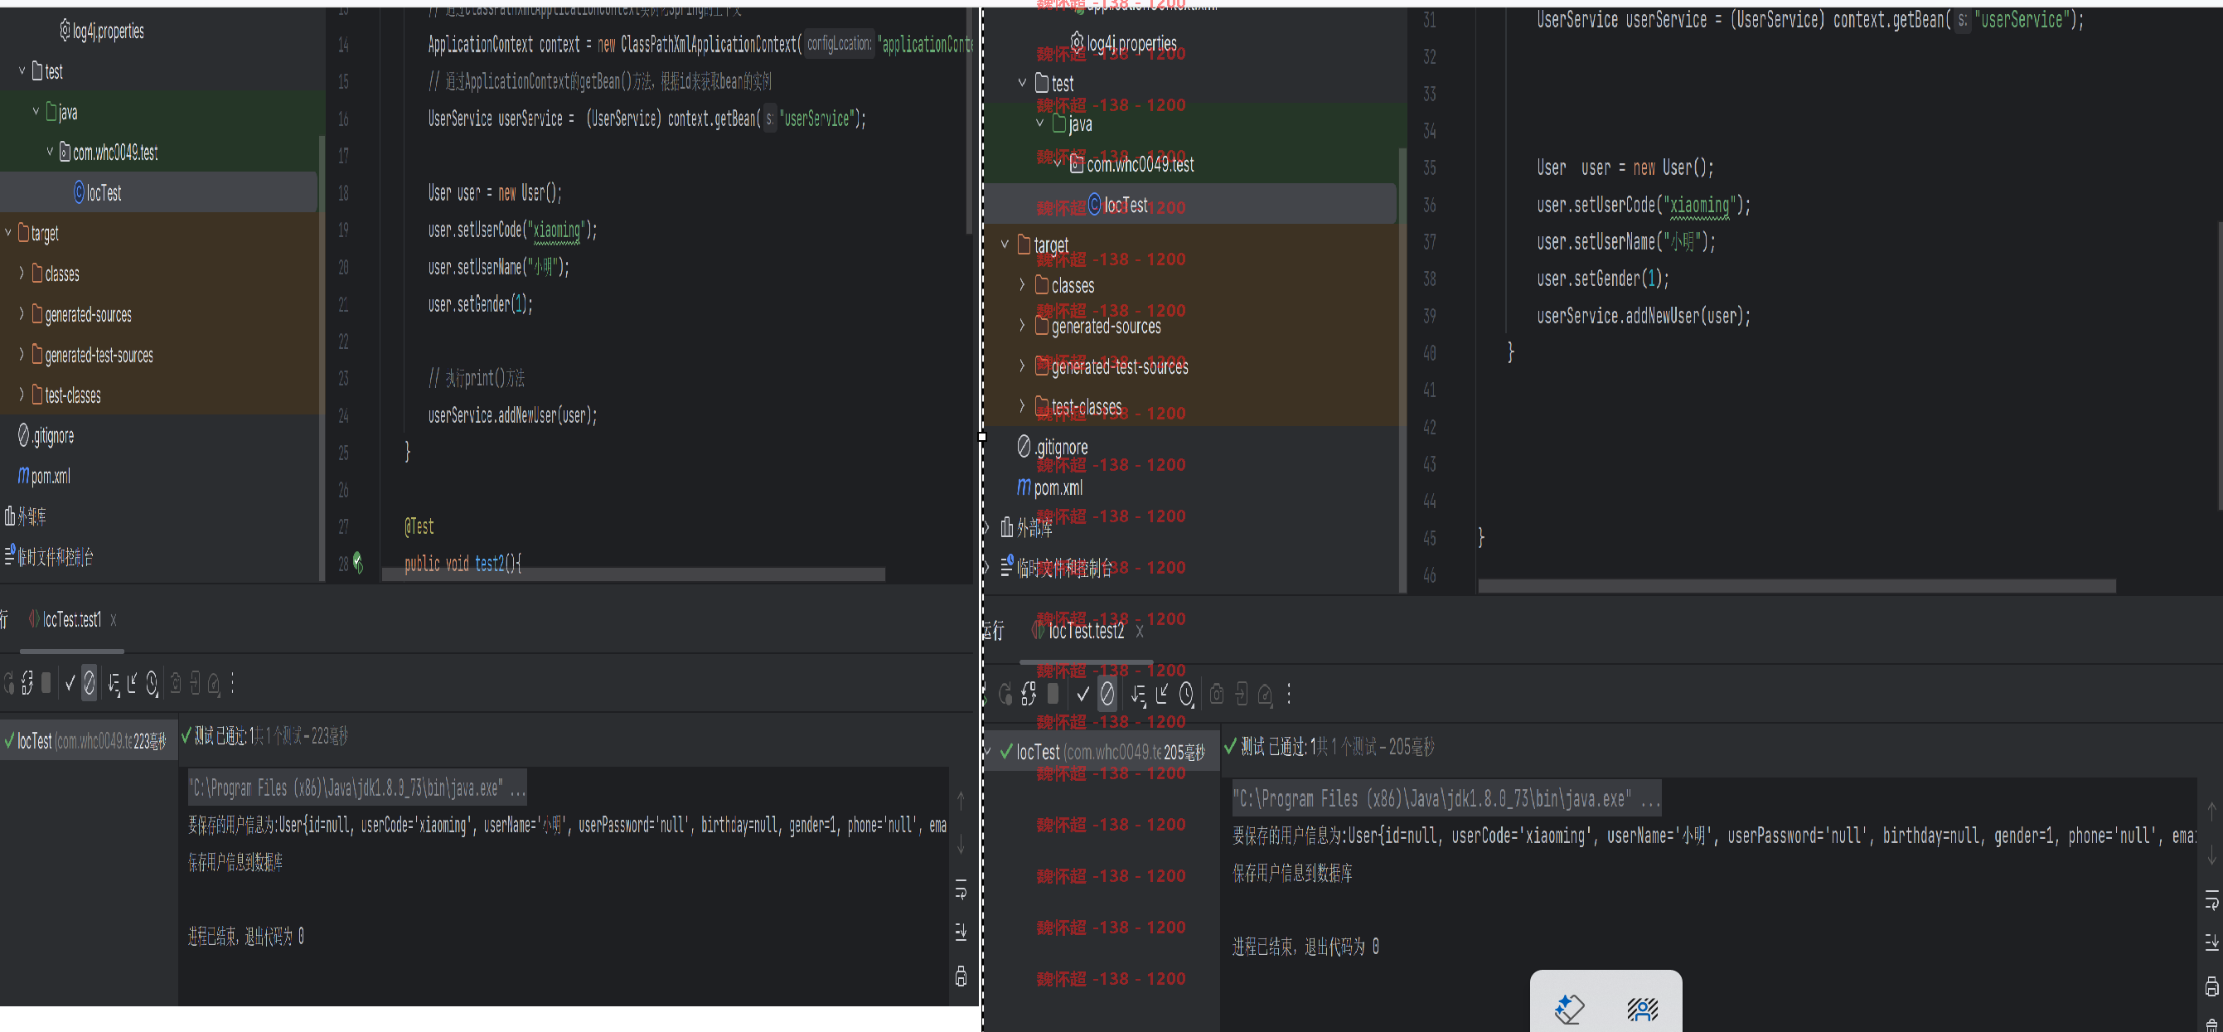Expand generated-sources folder in left tree
Viewport: 2223px width, 1032px height.
(x=22, y=314)
